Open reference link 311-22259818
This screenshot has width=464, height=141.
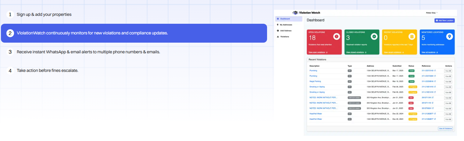pos(427,81)
